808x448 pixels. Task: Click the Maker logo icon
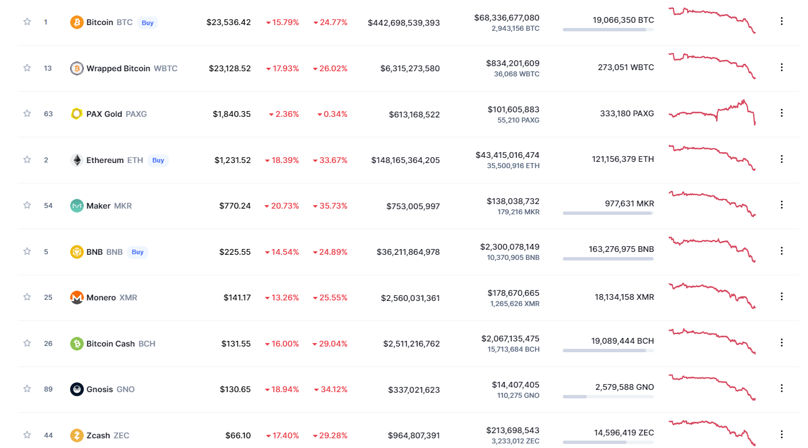pyautogui.click(x=76, y=206)
